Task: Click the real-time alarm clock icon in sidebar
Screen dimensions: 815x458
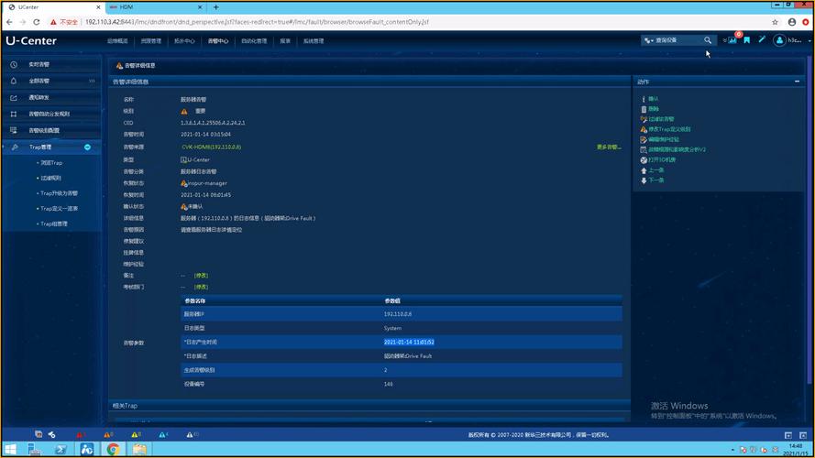Action: [14, 65]
